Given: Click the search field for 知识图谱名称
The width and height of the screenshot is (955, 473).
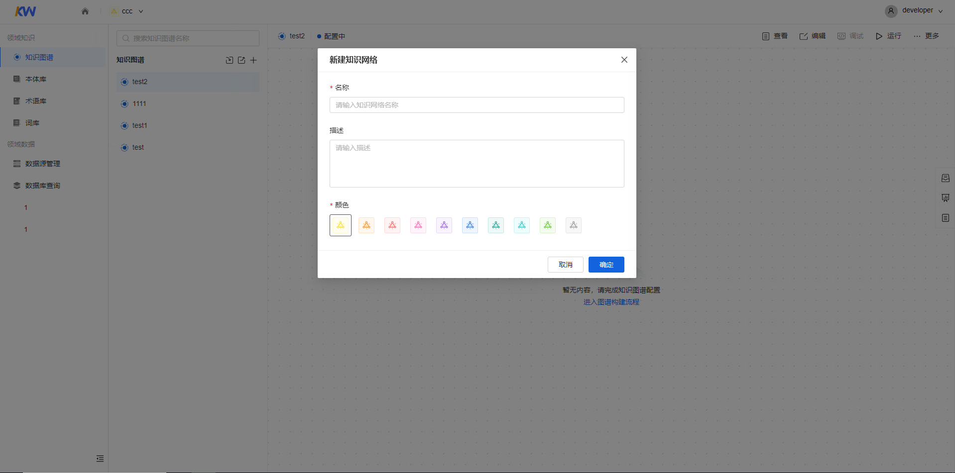Looking at the screenshot, I should point(188,38).
